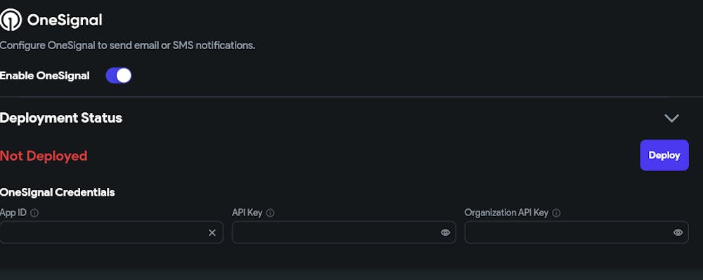Open the API Key info icon
Screen dimensions: 703x280
point(271,213)
